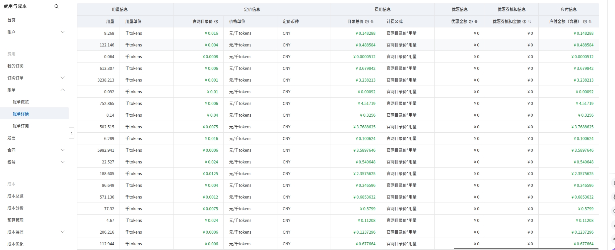Sort table by 优惠金额 column

pyautogui.click(x=476, y=21)
